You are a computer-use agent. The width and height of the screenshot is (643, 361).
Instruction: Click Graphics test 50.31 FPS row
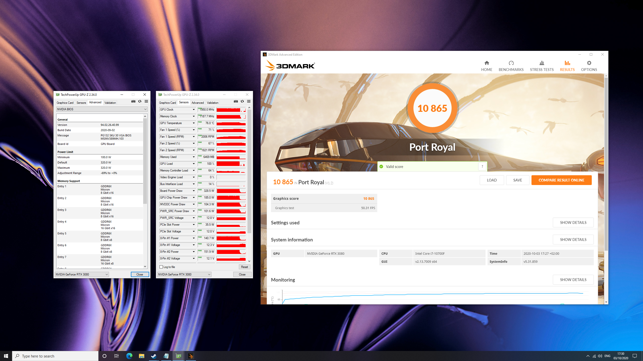pyautogui.click(x=324, y=208)
